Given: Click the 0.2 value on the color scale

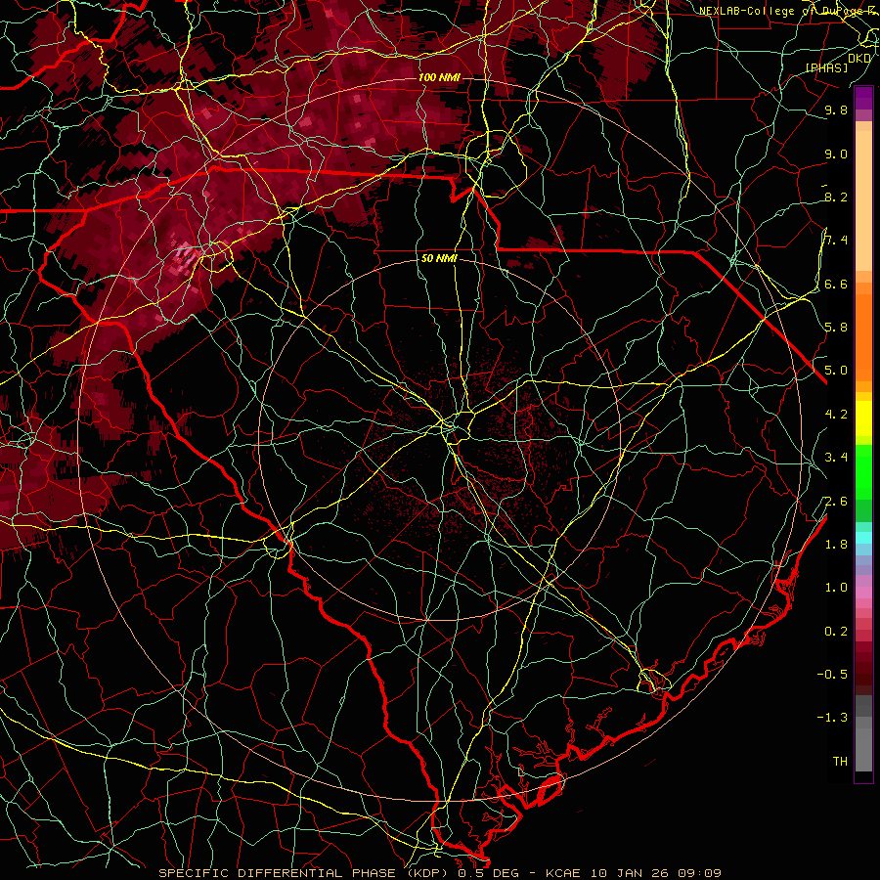Looking at the screenshot, I should coord(836,632).
